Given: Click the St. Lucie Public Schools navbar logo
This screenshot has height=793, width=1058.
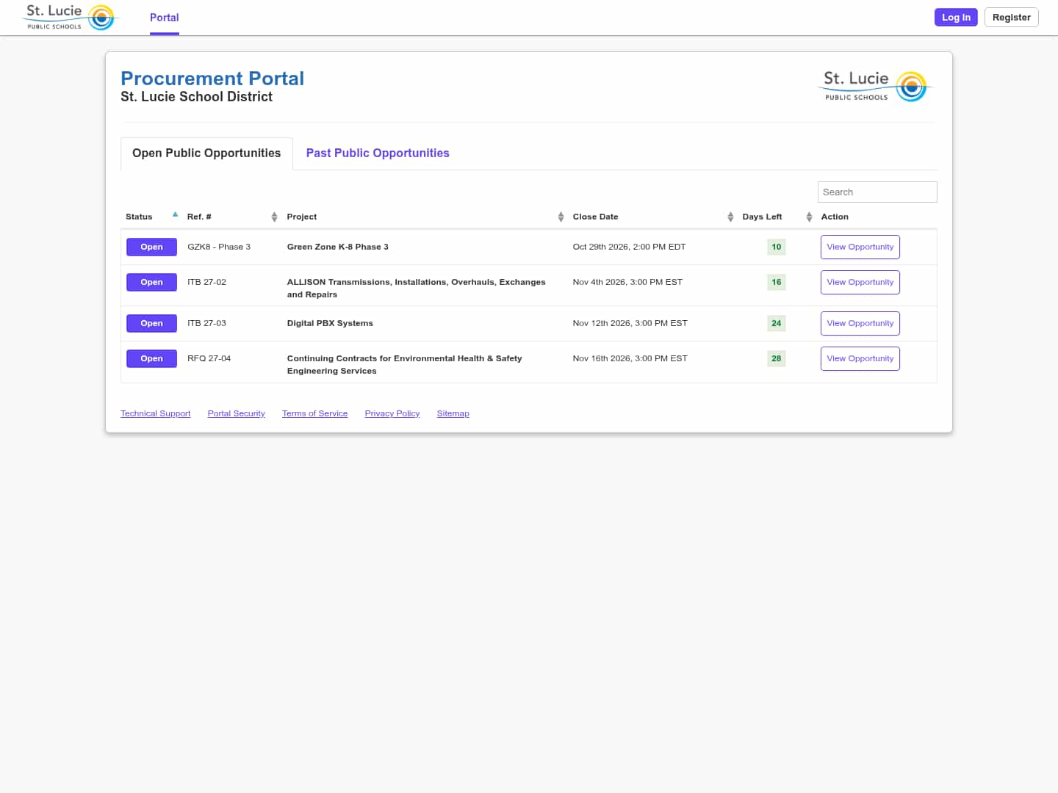Looking at the screenshot, I should point(71,18).
